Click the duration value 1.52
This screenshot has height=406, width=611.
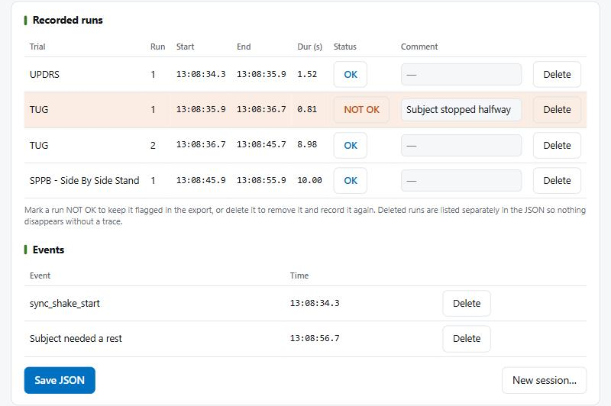307,74
